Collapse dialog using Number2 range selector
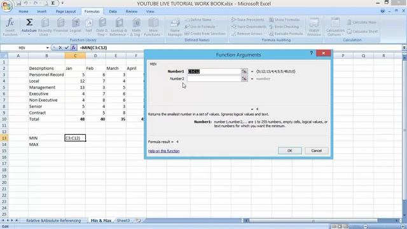Viewport: 407px width, 229px height. 244,79
